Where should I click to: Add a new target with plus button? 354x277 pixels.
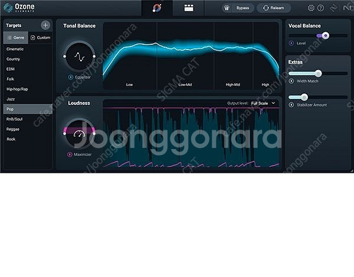coord(45,25)
